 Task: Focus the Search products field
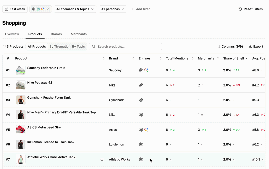126,46
